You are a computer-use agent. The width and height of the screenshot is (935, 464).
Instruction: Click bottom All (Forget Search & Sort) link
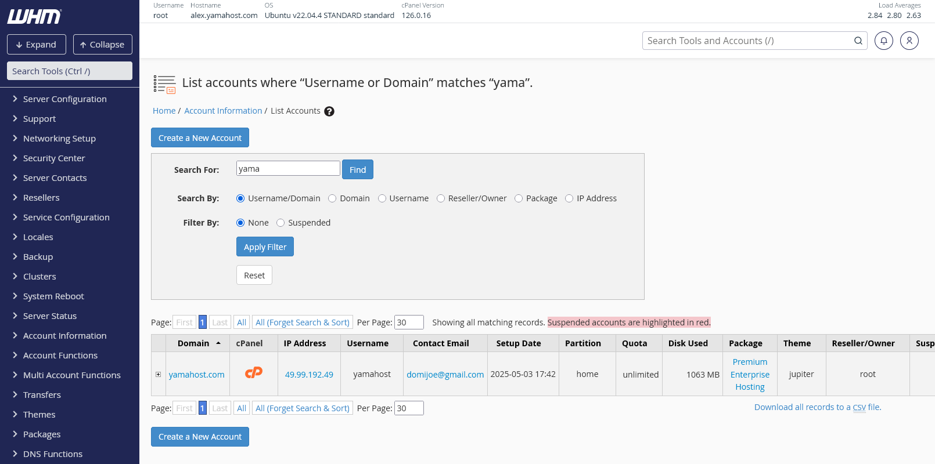click(303, 408)
